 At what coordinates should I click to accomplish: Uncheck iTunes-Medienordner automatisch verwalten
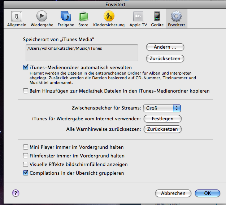(x=26, y=67)
